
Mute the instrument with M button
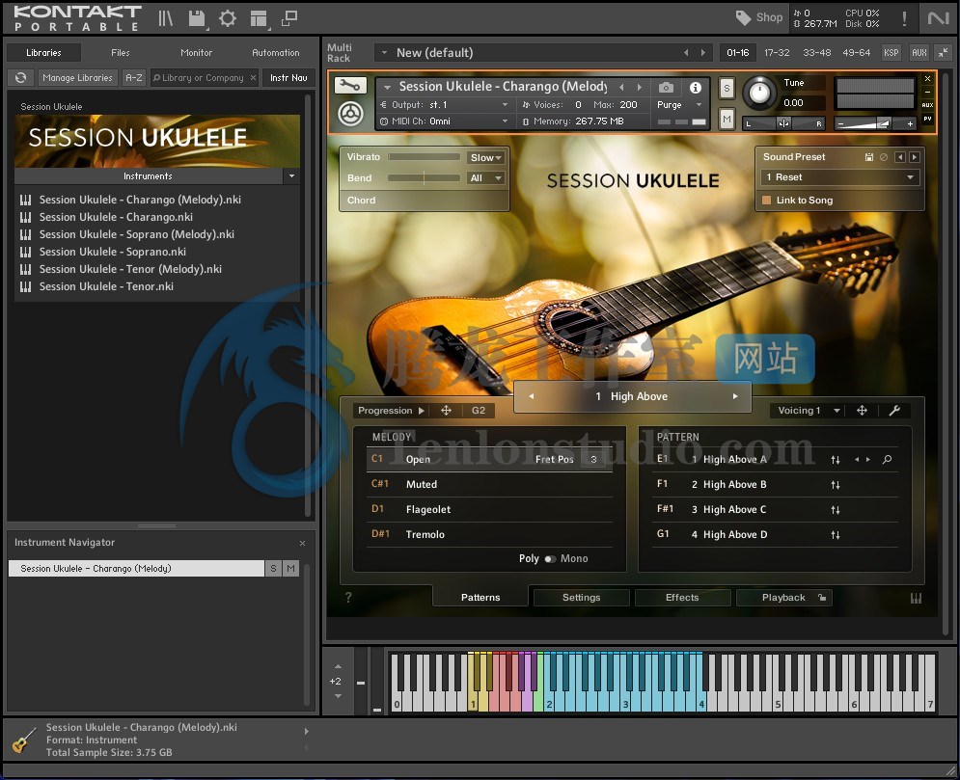tap(727, 119)
